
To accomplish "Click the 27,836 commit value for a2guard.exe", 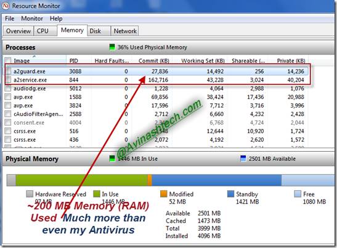I will pyautogui.click(x=160, y=71).
